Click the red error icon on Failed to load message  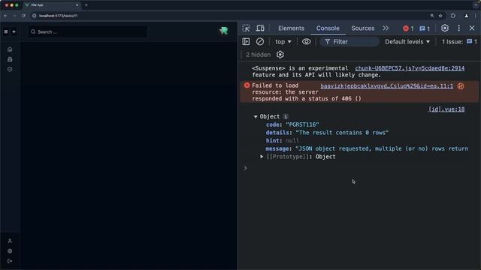point(247,85)
